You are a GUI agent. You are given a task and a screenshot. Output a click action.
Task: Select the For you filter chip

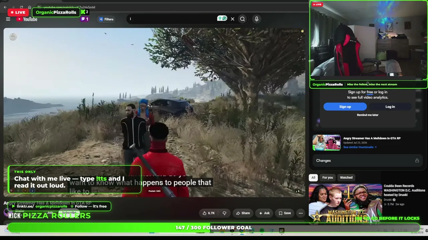[328, 178]
